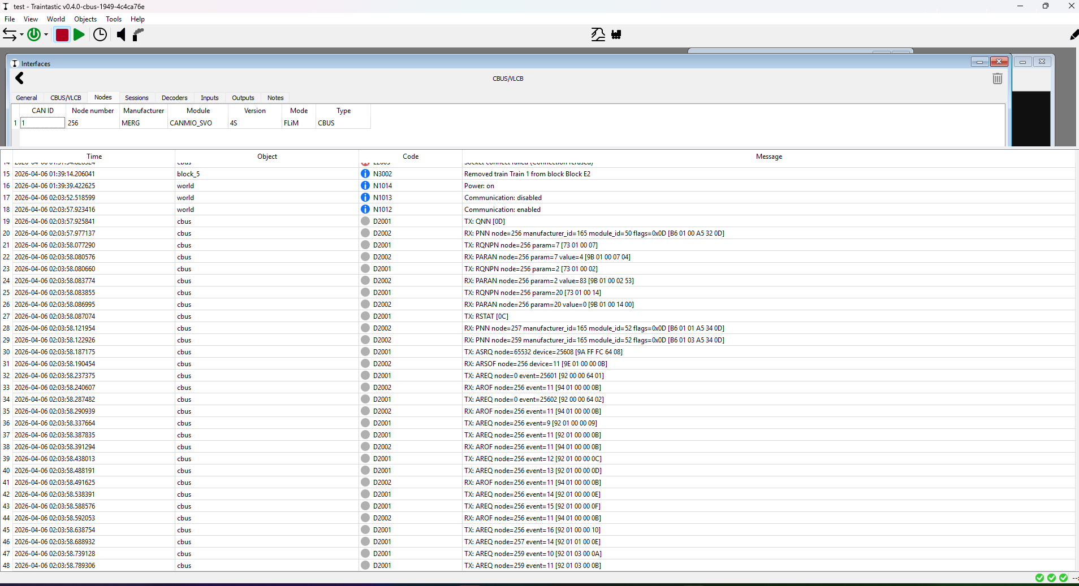1079x586 pixels.
Task: Open the trains locomotive icon
Action: coord(616,35)
